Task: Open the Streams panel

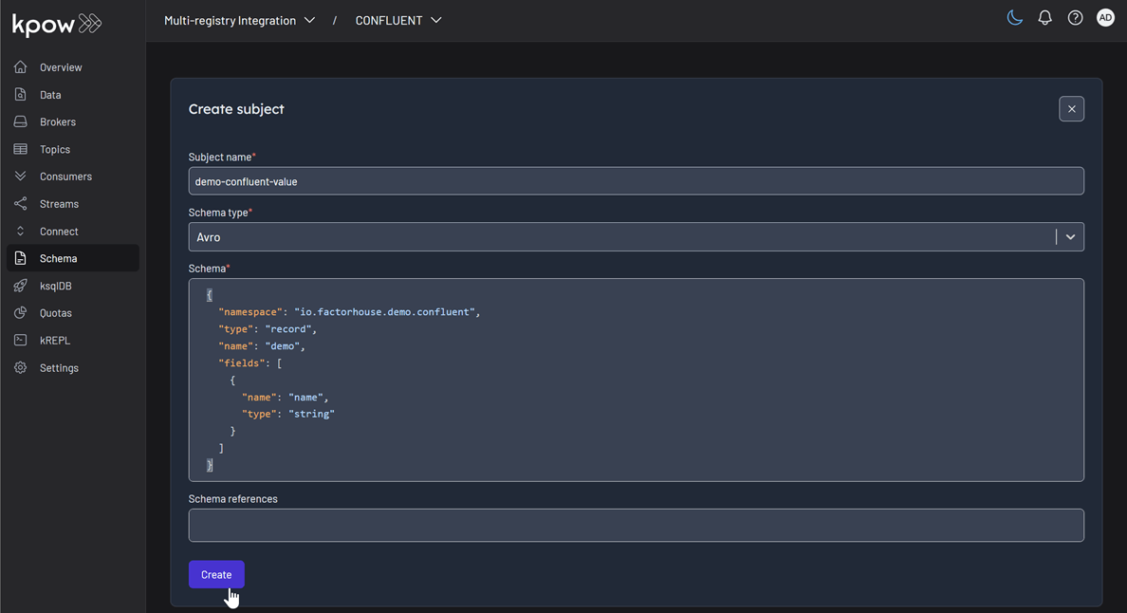Action: click(x=57, y=203)
